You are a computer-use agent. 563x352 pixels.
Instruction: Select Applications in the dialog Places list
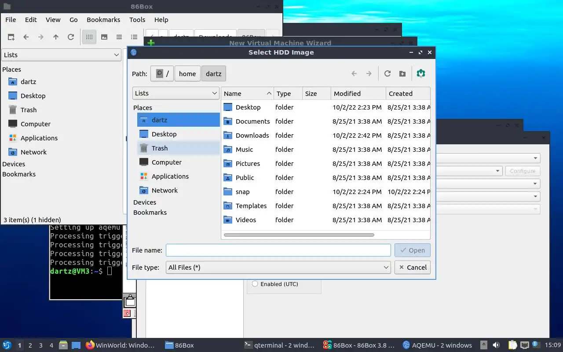point(179,176)
